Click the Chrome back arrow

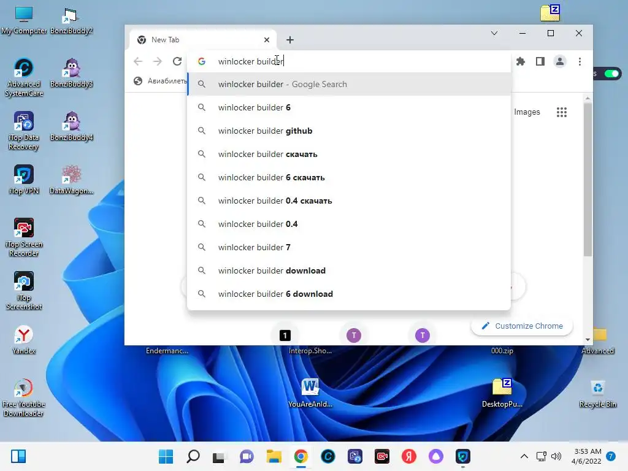pyautogui.click(x=138, y=61)
